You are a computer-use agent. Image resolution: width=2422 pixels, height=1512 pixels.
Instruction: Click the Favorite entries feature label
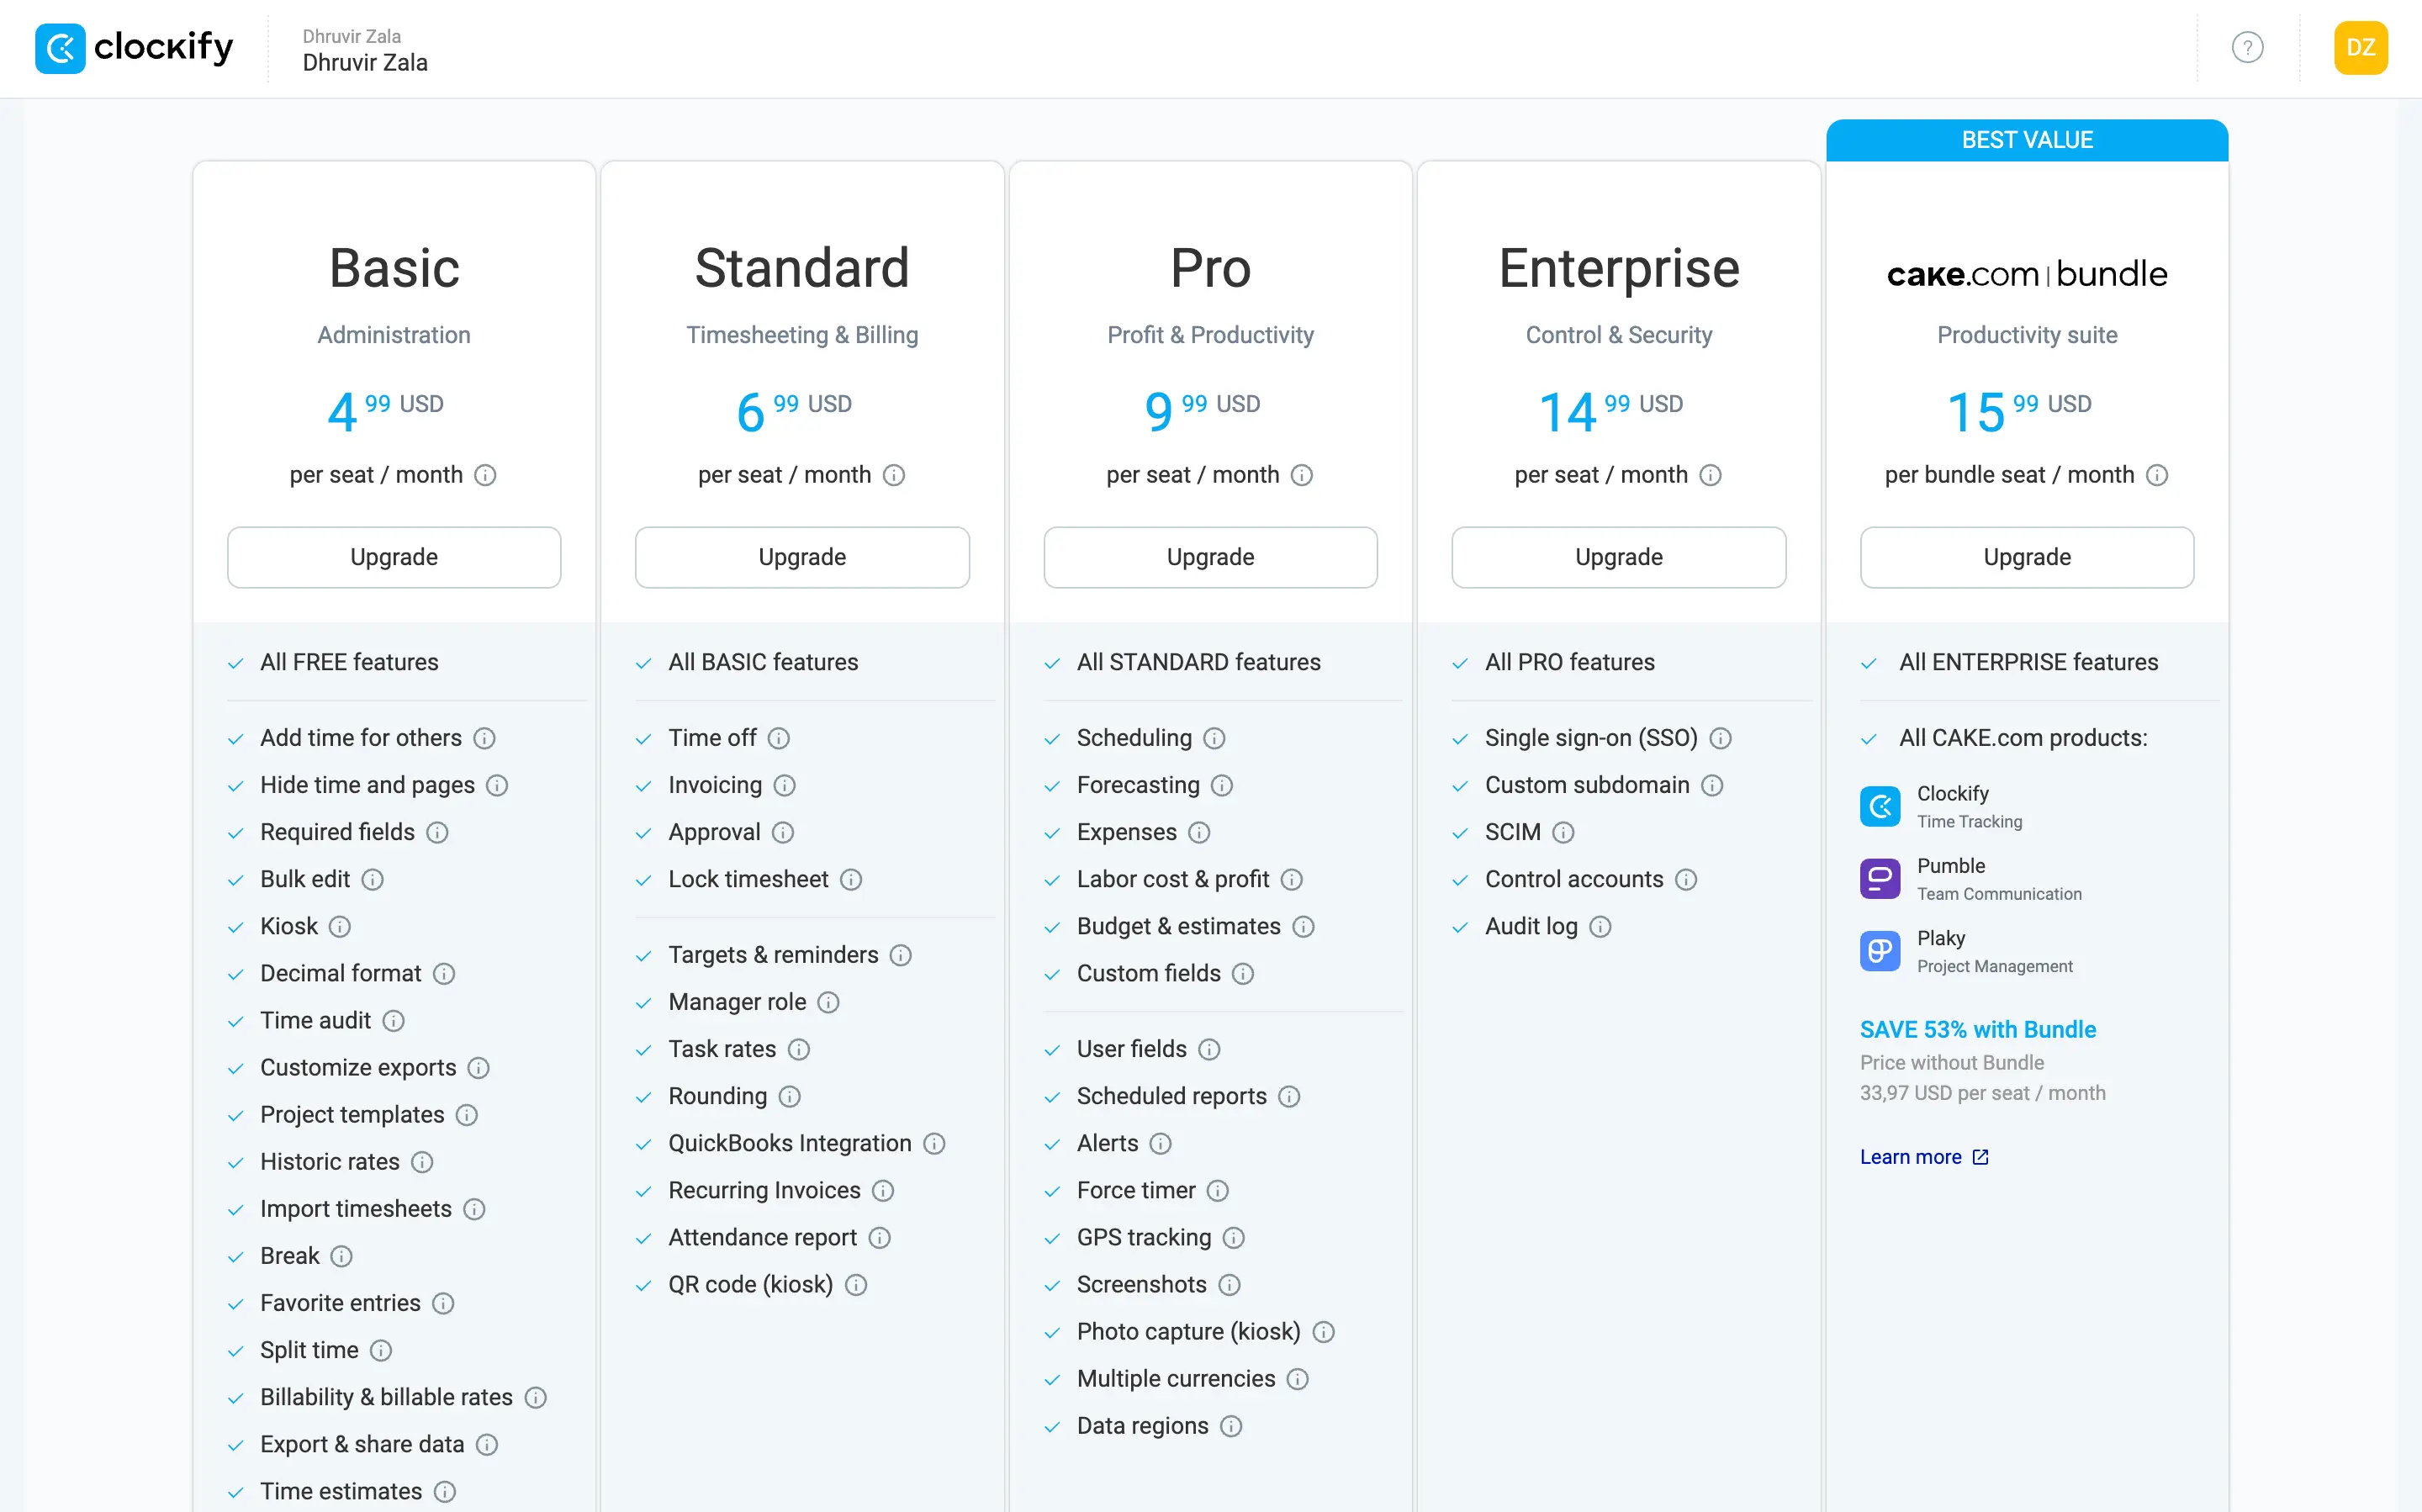(x=340, y=1303)
